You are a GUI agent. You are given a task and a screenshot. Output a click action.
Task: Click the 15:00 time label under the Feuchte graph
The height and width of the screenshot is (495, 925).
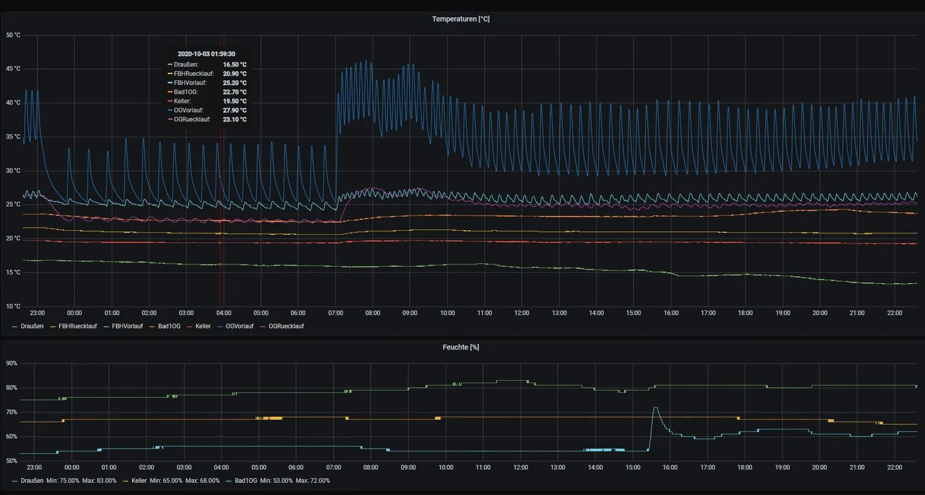pyautogui.click(x=633, y=467)
